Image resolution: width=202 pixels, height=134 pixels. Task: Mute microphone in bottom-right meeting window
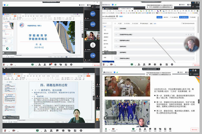[106, 129]
